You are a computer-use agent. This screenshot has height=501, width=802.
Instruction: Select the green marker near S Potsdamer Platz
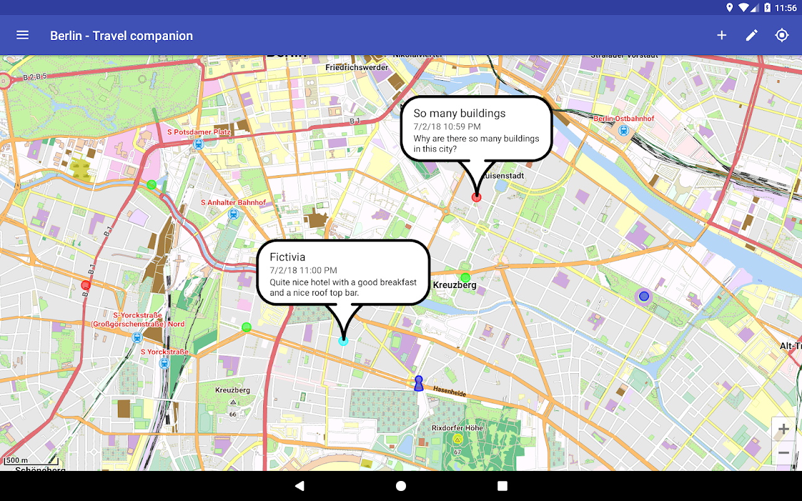(151, 184)
